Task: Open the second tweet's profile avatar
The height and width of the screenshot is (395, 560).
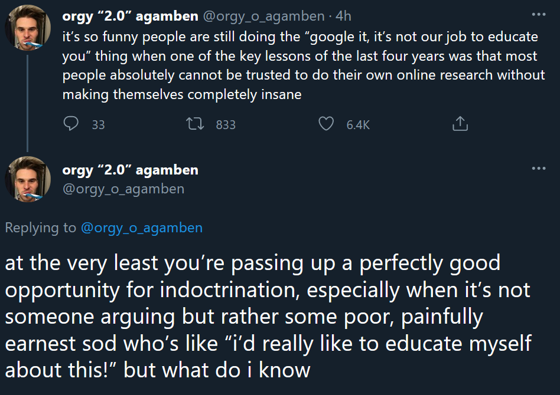Action: [28, 178]
